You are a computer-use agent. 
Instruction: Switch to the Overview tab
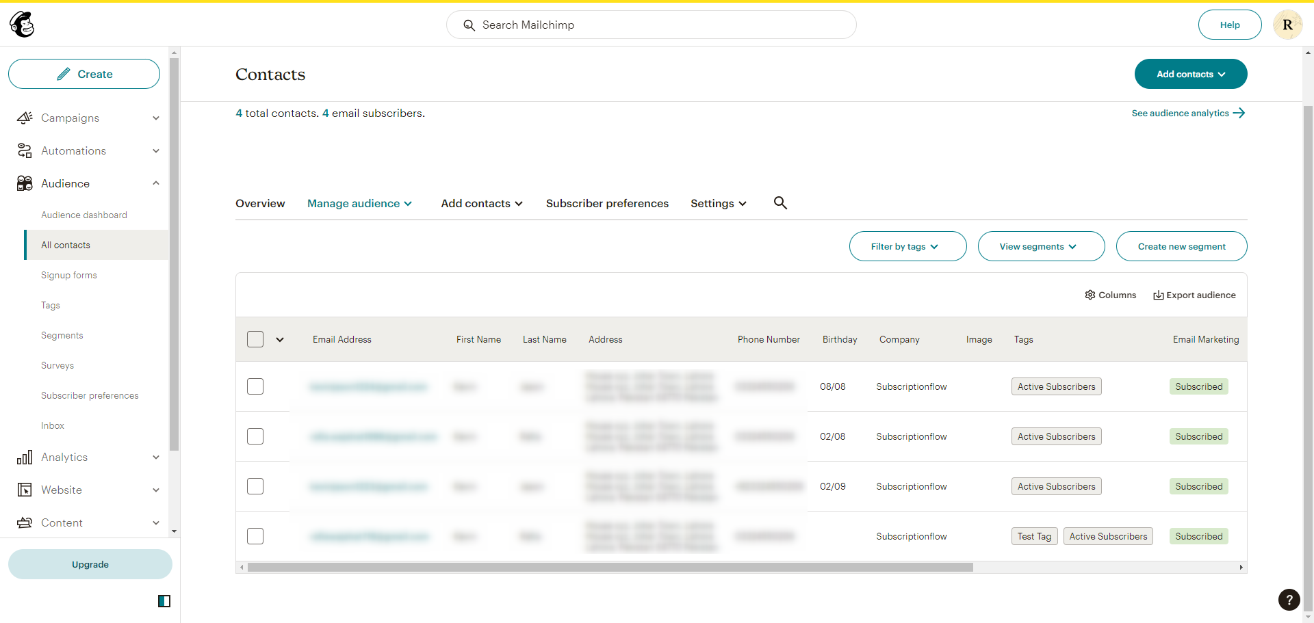point(260,203)
